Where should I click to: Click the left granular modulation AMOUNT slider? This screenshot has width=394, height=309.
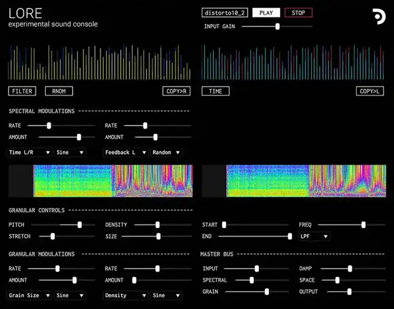67,280
